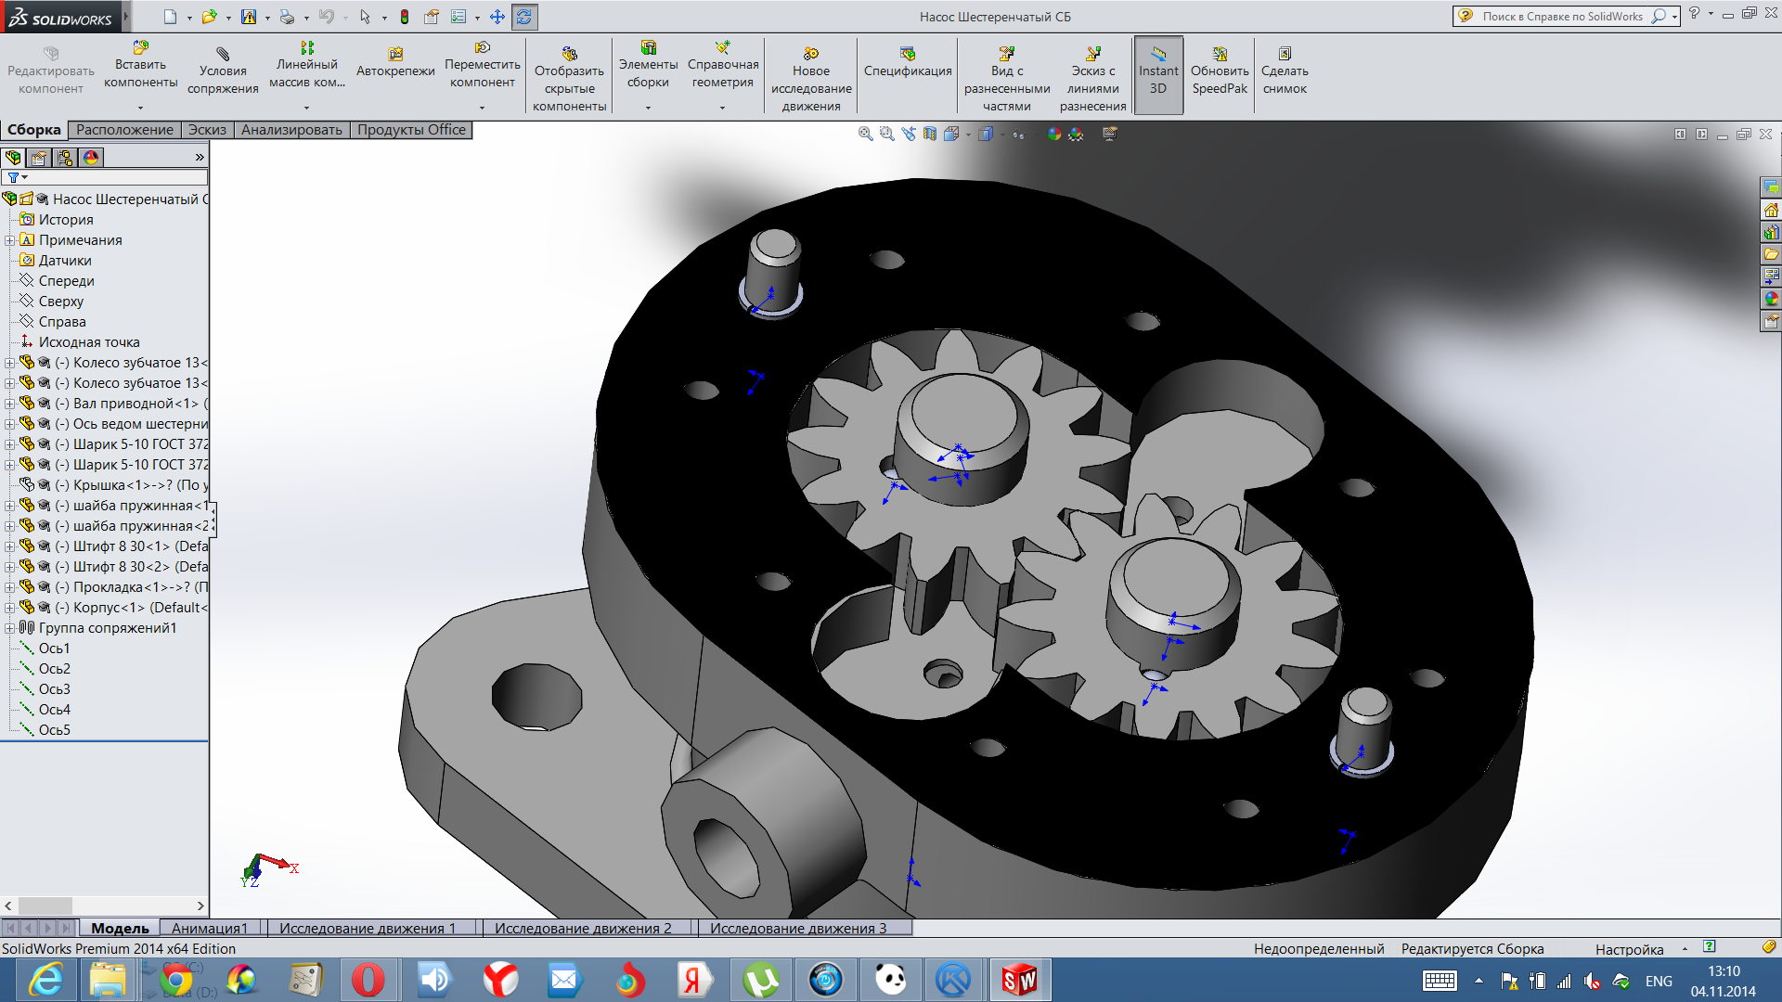Click Условия сопряжения button
1782x1002 pixels.
point(223,71)
